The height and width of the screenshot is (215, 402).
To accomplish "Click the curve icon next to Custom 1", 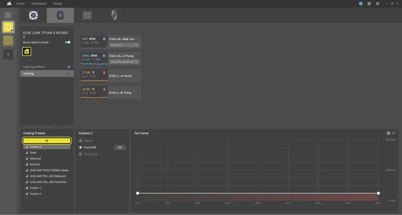I will (27, 188).
